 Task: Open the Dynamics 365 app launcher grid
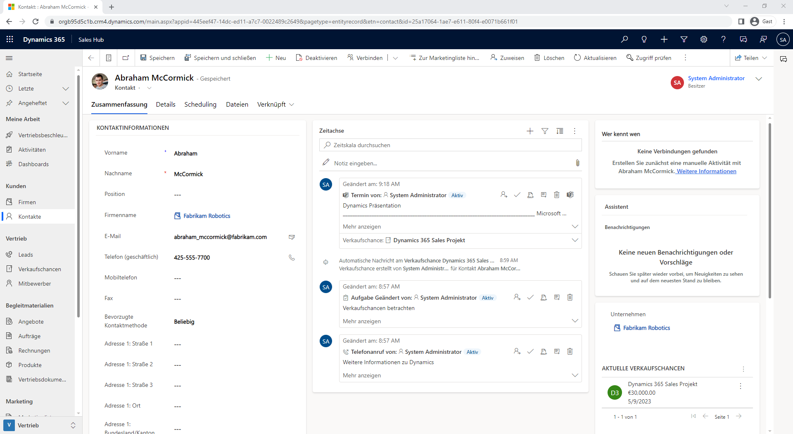tap(10, 39)
